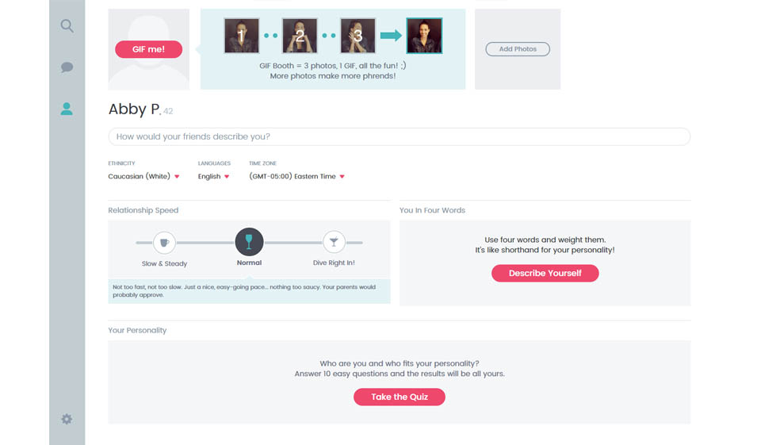Select GIF Booth photo thumbnail 2
The height and width of the screenshot is (445, 761).
point(300,36)
